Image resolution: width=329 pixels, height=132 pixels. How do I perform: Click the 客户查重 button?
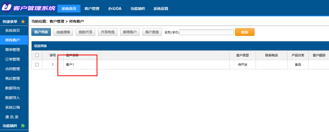(x=152, y=32)
